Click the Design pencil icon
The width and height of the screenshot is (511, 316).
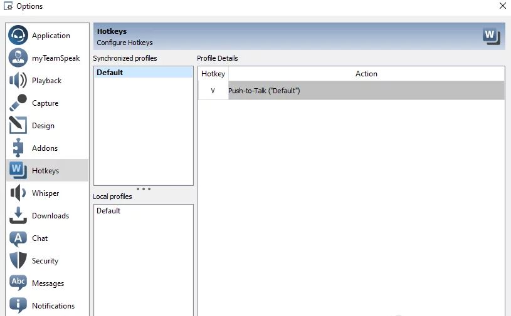(18, 125)
